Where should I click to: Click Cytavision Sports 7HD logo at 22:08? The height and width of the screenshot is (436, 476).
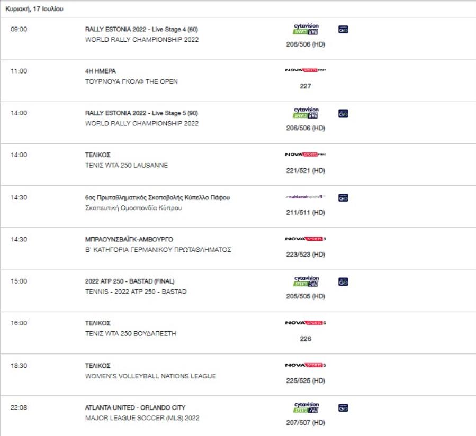(x=306, y=407)
